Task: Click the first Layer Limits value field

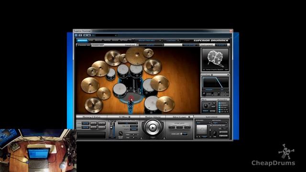Action: pyautogui.click(x=172, y=127)
